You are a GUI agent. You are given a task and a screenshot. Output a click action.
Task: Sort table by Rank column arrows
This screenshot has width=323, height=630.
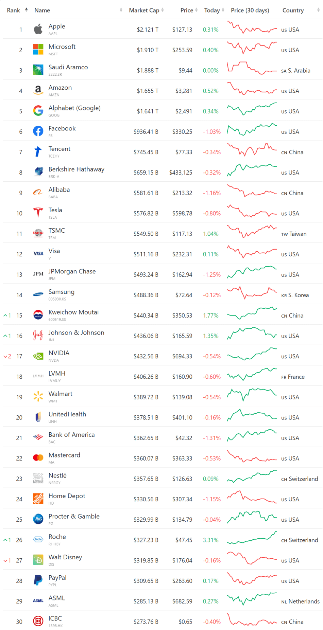pyautogui.click(x=27, y=10)
